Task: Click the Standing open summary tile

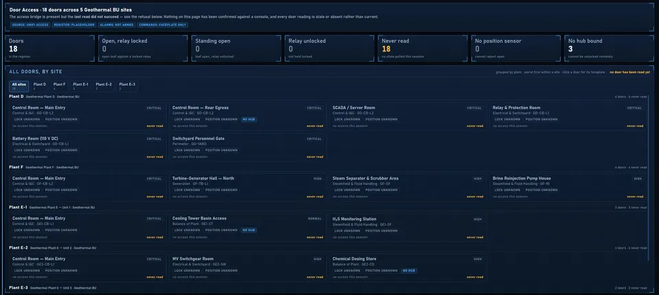Action: pos(236,48)
